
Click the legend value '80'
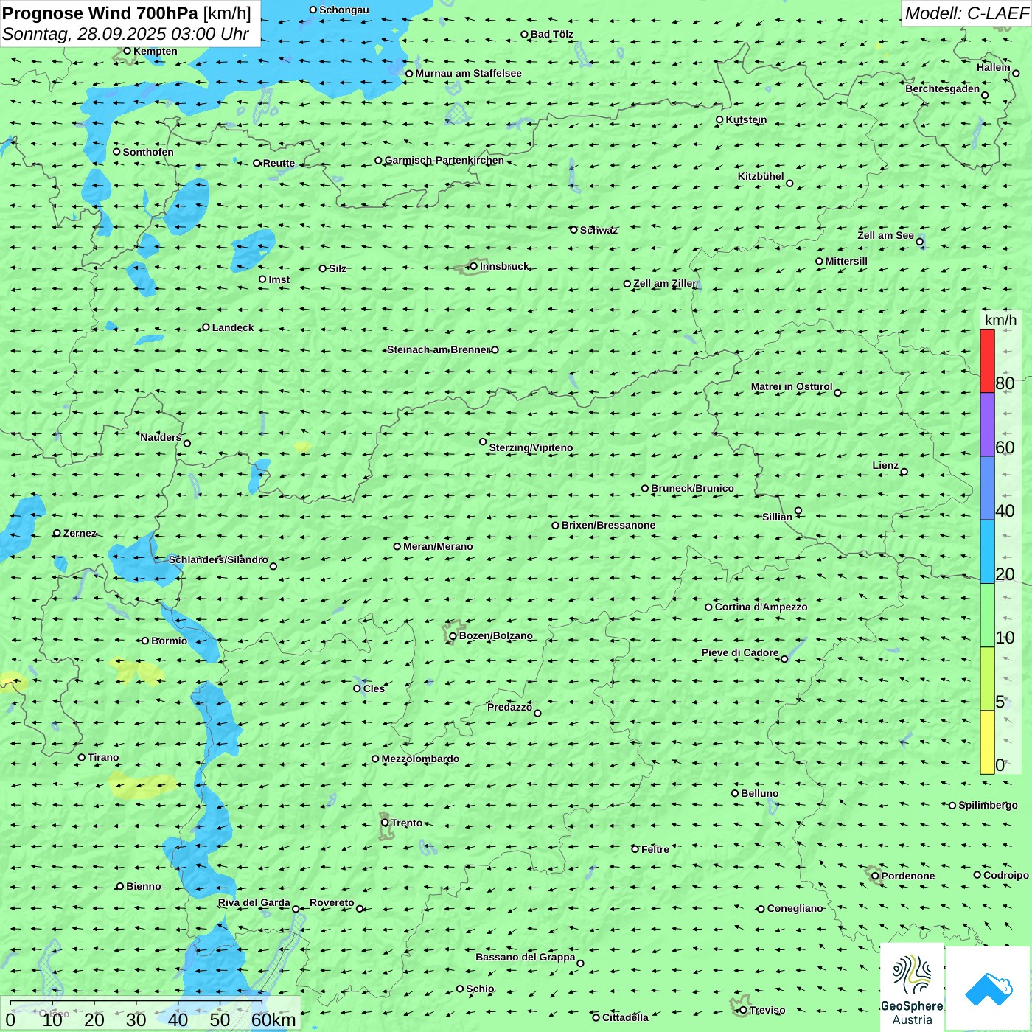pyautogui.click(x=1005, y=383)
